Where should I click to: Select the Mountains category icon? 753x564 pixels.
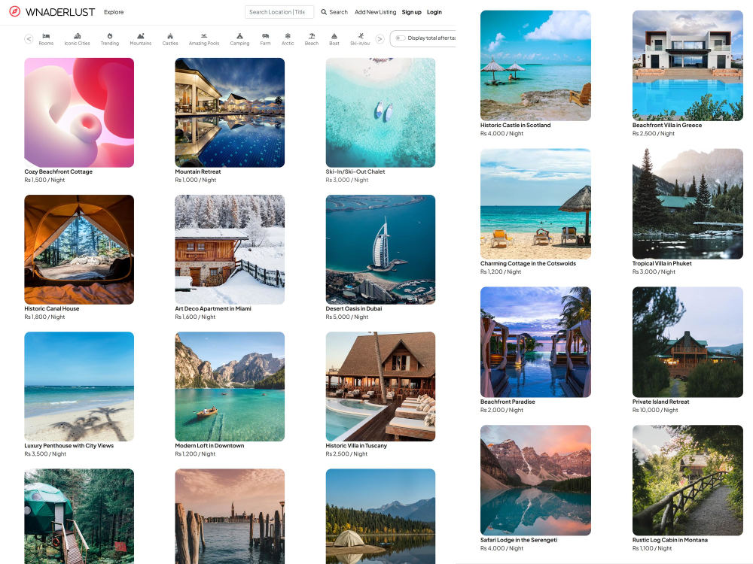[x=141, y=36]
